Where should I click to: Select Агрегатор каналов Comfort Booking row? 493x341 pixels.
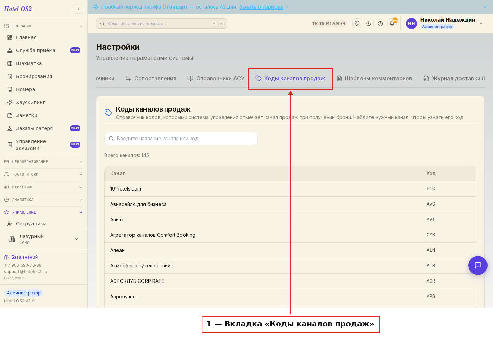(x=290, y=235)
